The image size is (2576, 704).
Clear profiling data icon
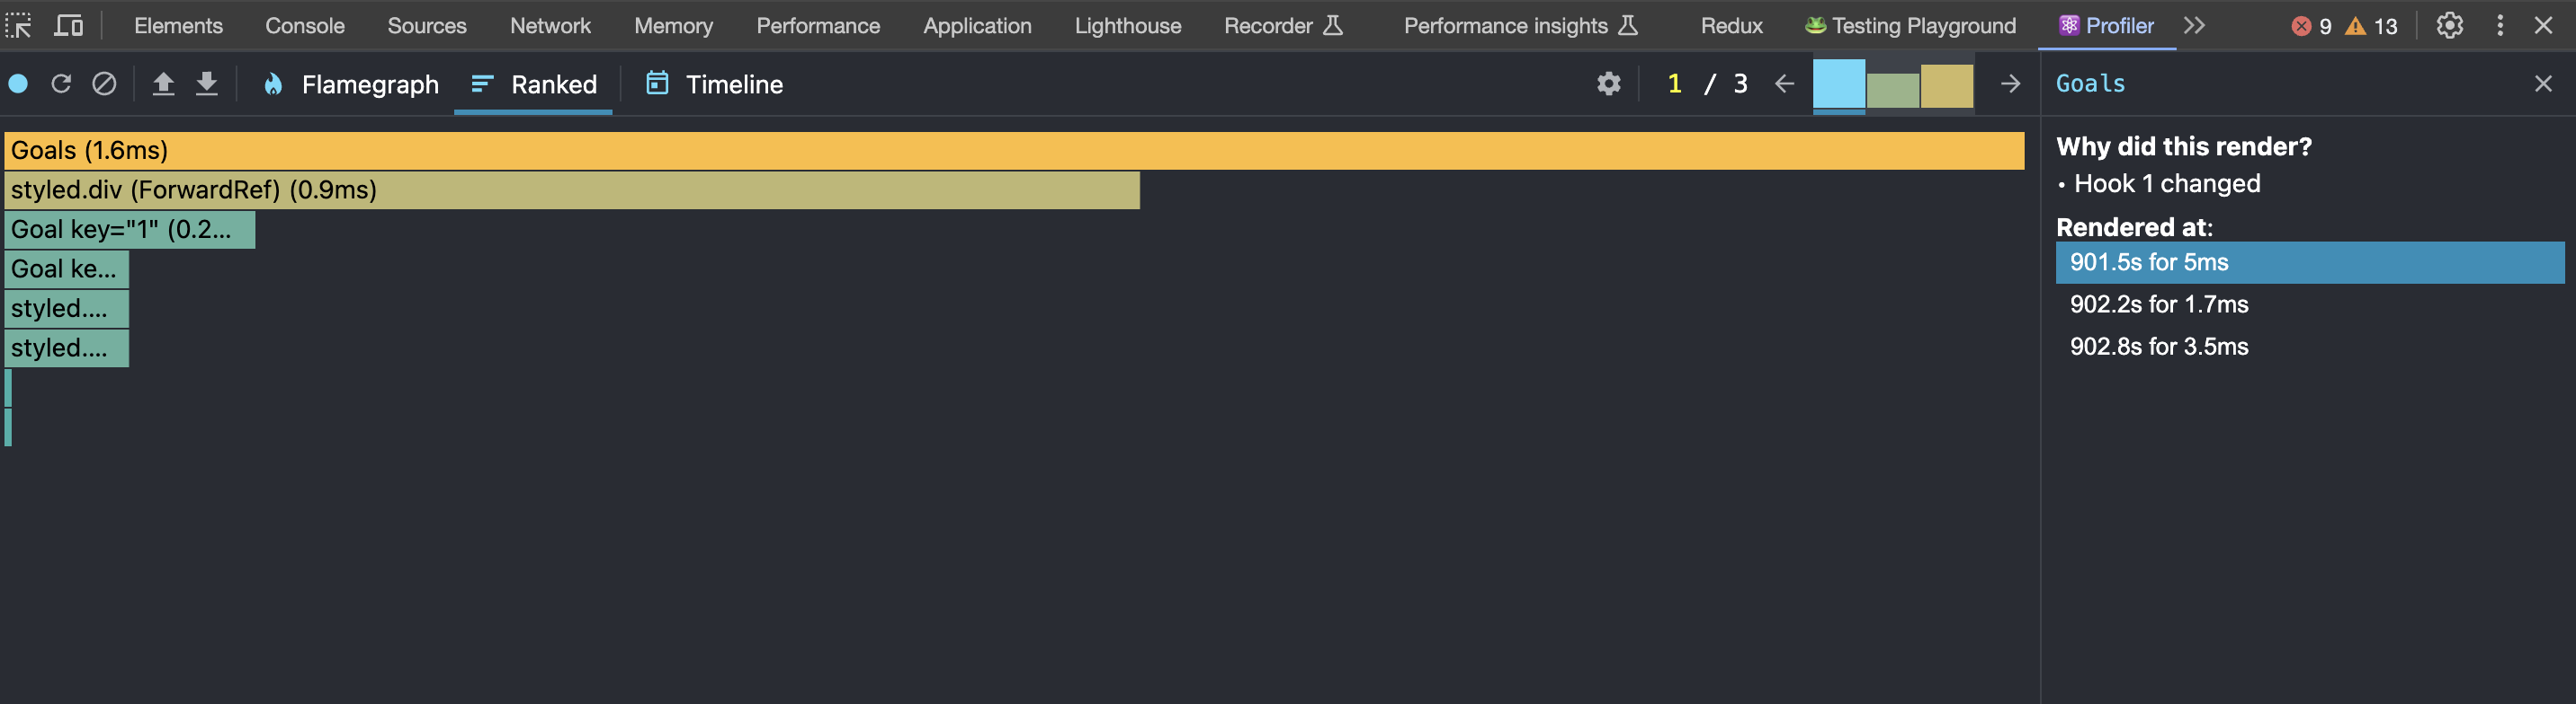click(104, 84)
